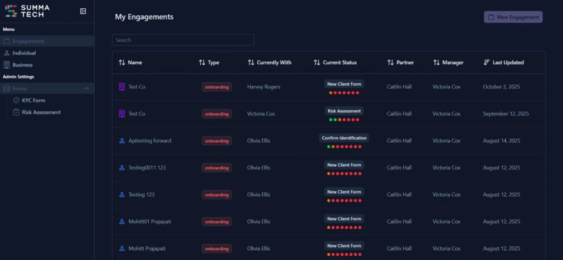Viewport: 563px width, 260px height.
Task: Click the building icon beside first Test Co
Action: 122,87
